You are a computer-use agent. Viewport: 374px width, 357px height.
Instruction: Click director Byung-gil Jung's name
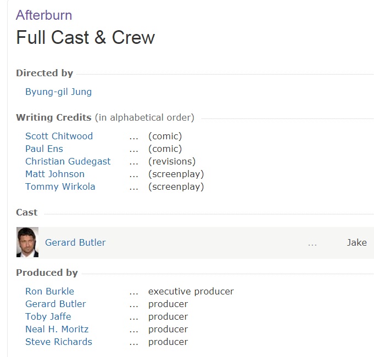pos(58,92)
